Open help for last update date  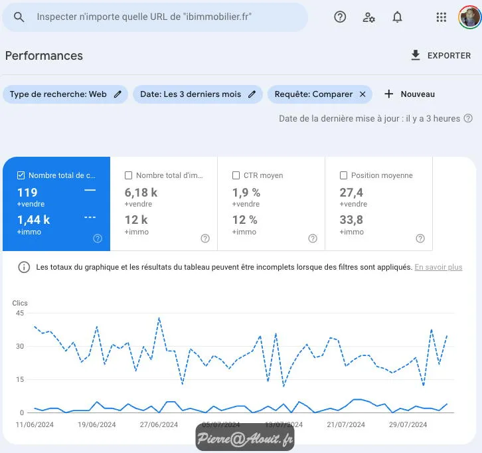point(469,118)
